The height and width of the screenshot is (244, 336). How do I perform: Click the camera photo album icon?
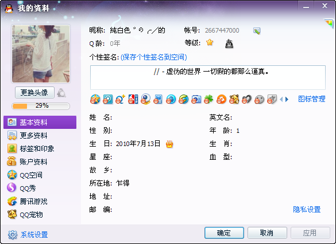(196, 99)
